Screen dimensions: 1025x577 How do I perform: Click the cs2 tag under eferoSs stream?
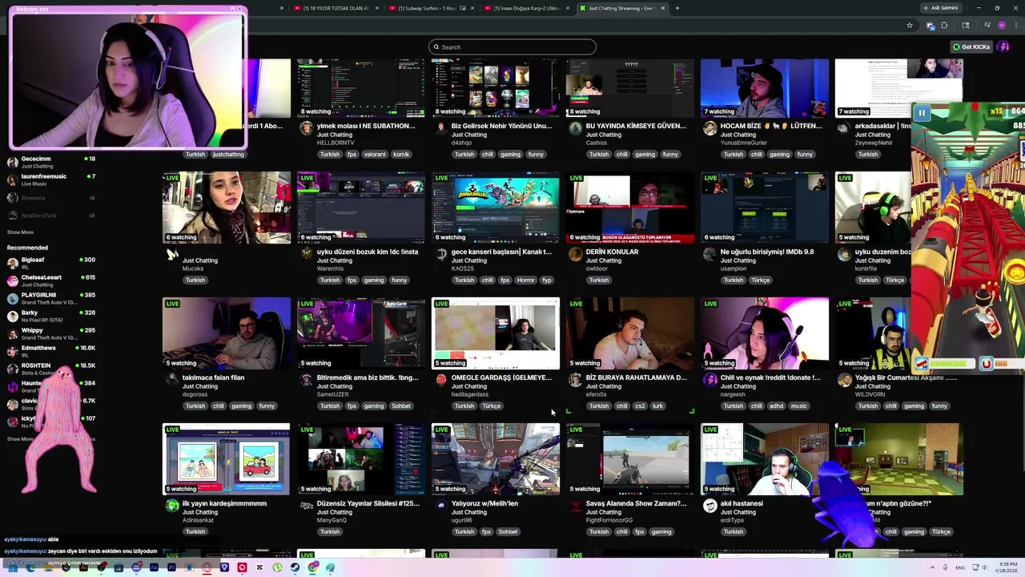pos(640,406)
